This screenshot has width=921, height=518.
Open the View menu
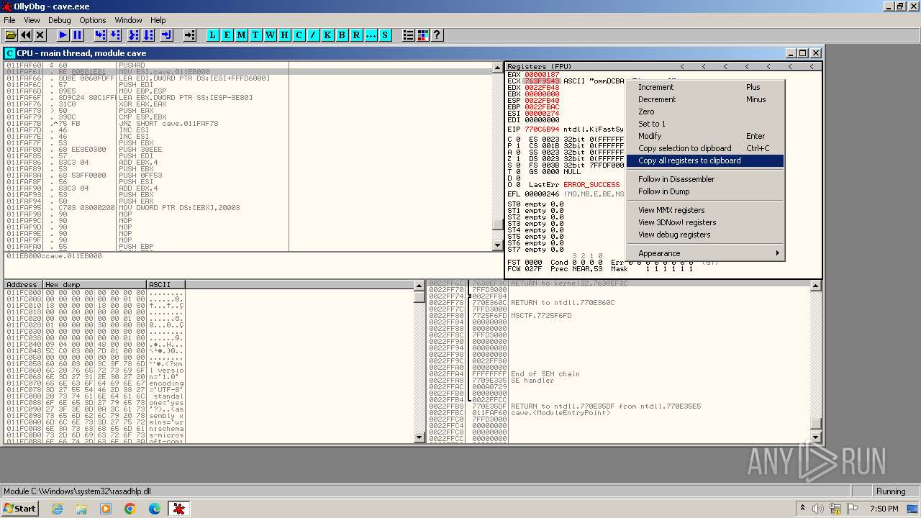(32, 20)
